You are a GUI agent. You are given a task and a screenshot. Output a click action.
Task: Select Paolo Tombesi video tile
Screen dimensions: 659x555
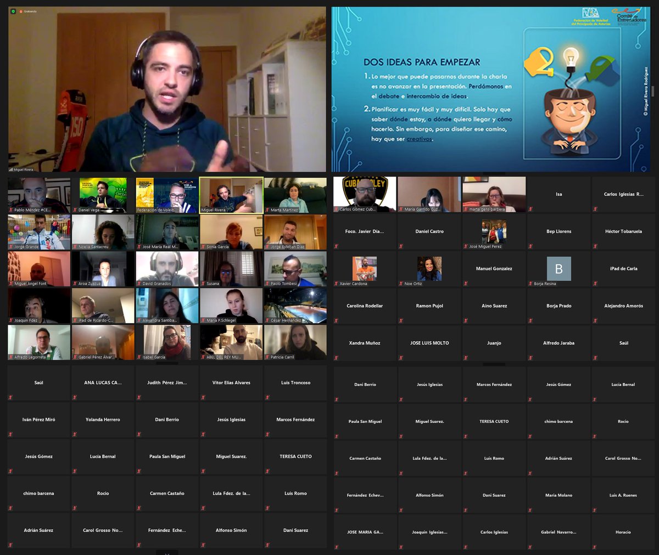(x=295, y=269)
